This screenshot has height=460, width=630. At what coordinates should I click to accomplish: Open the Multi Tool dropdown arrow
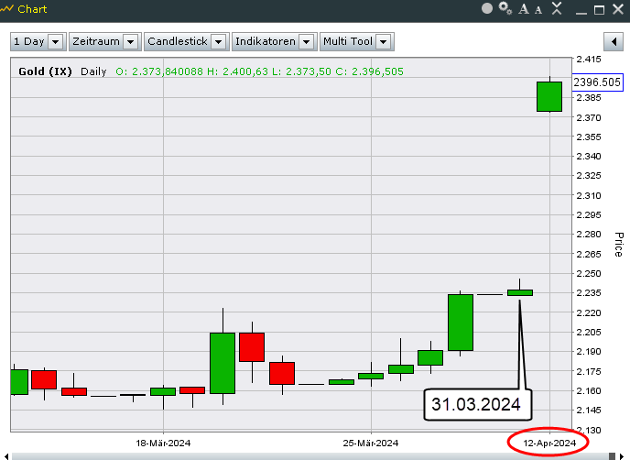384,41
